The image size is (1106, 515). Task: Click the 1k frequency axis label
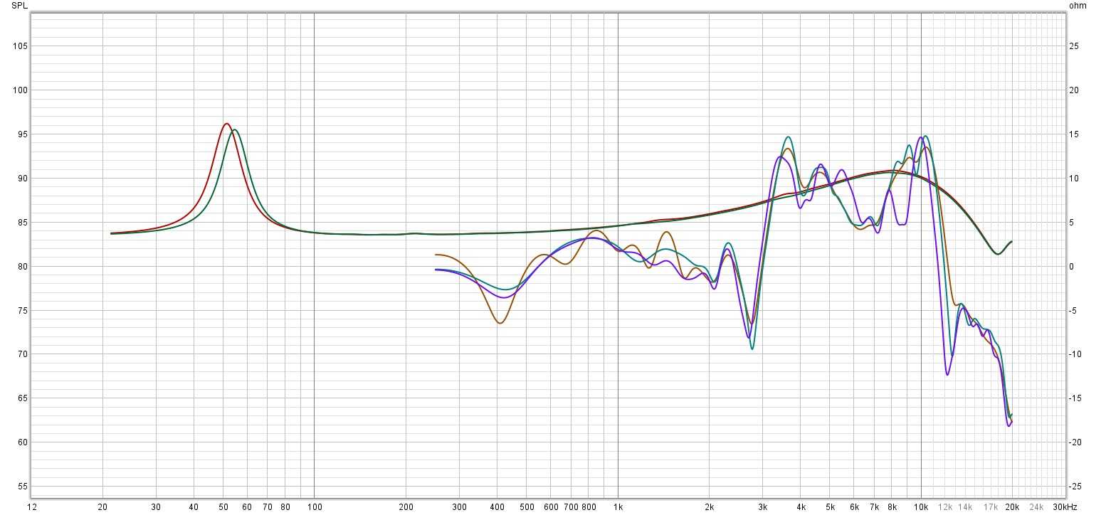coord(618,507)
